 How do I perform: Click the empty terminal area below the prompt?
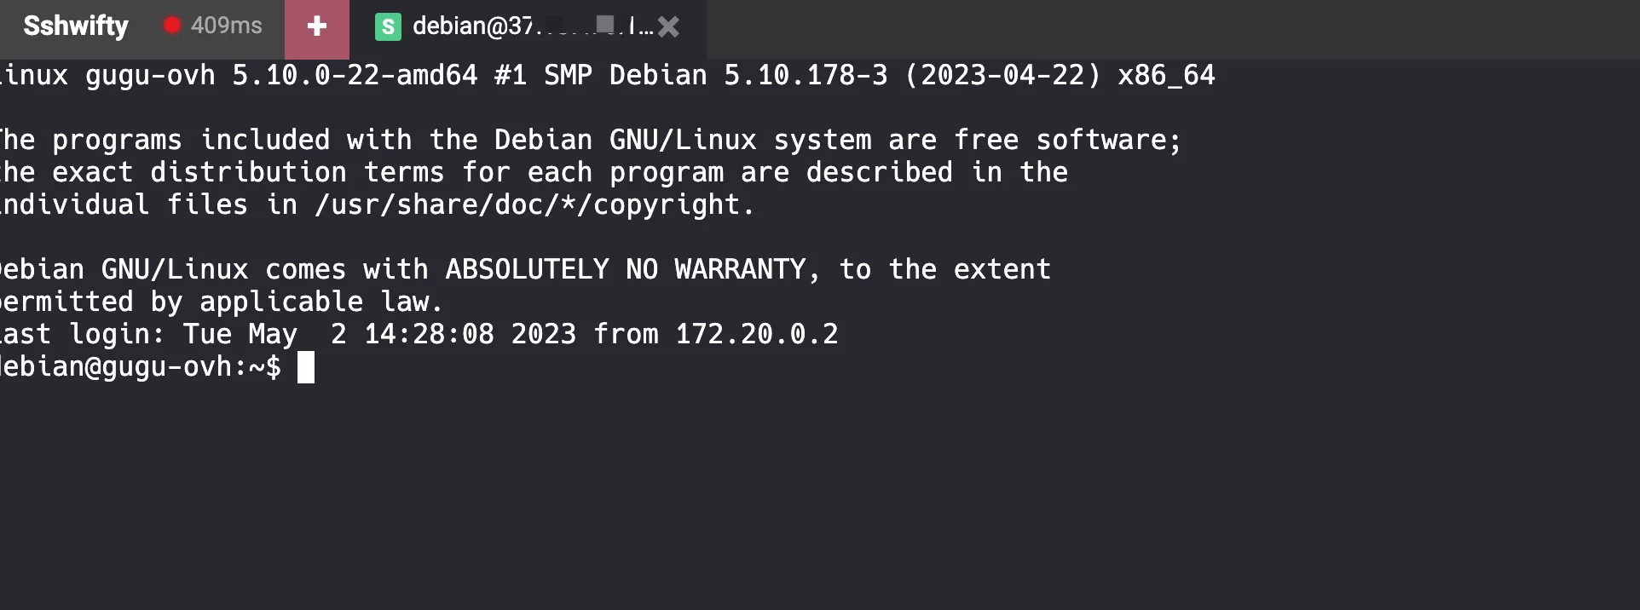coord(818,494)
